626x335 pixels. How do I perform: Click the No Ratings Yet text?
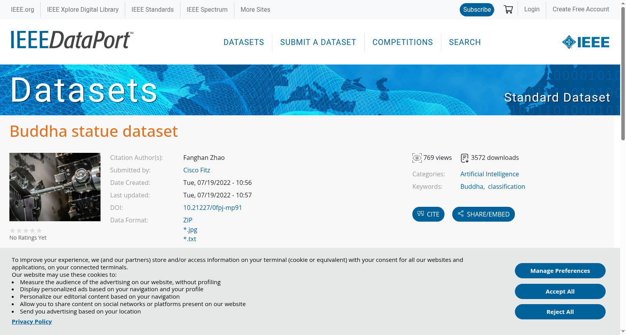[x=28, y=238]
